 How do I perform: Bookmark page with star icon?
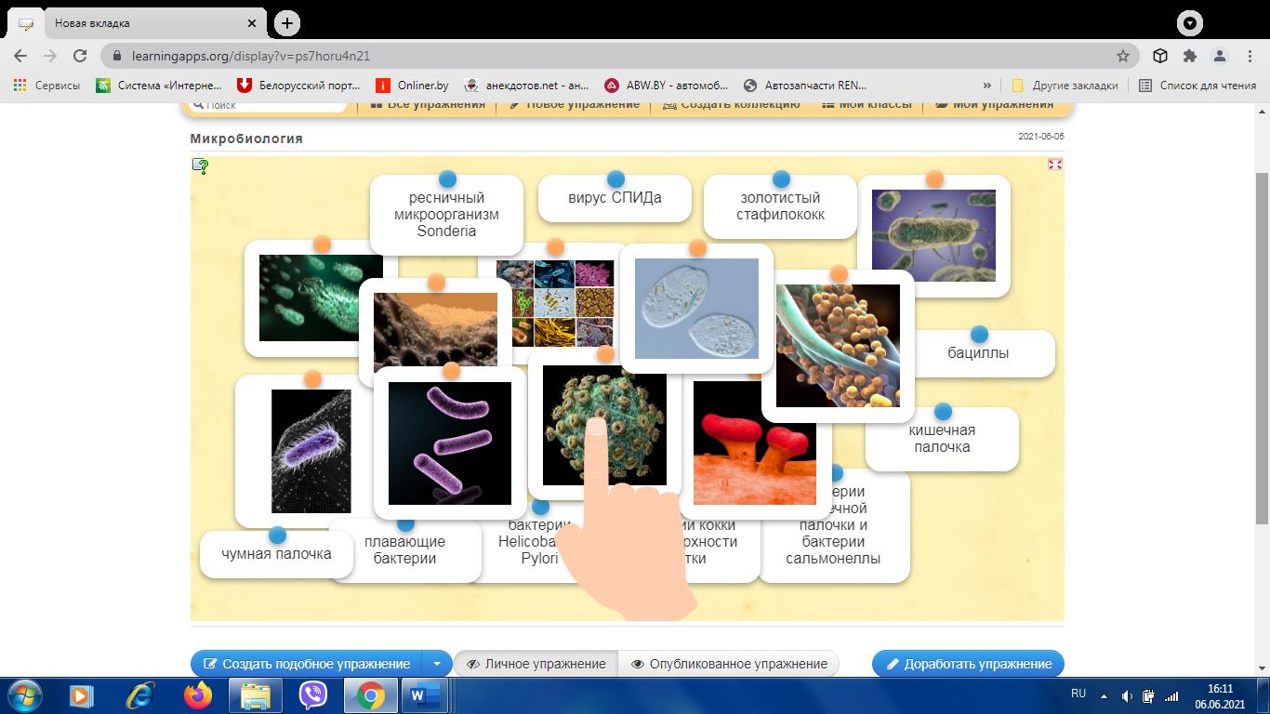click(x=1123, y=56)
